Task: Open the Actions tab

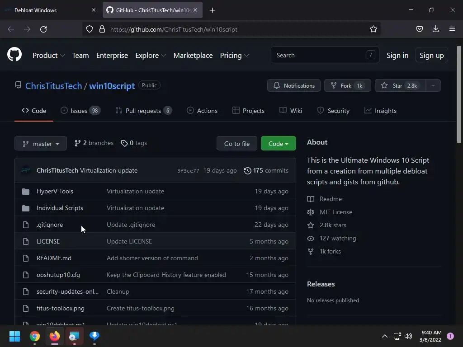Action: coord(202,111)
